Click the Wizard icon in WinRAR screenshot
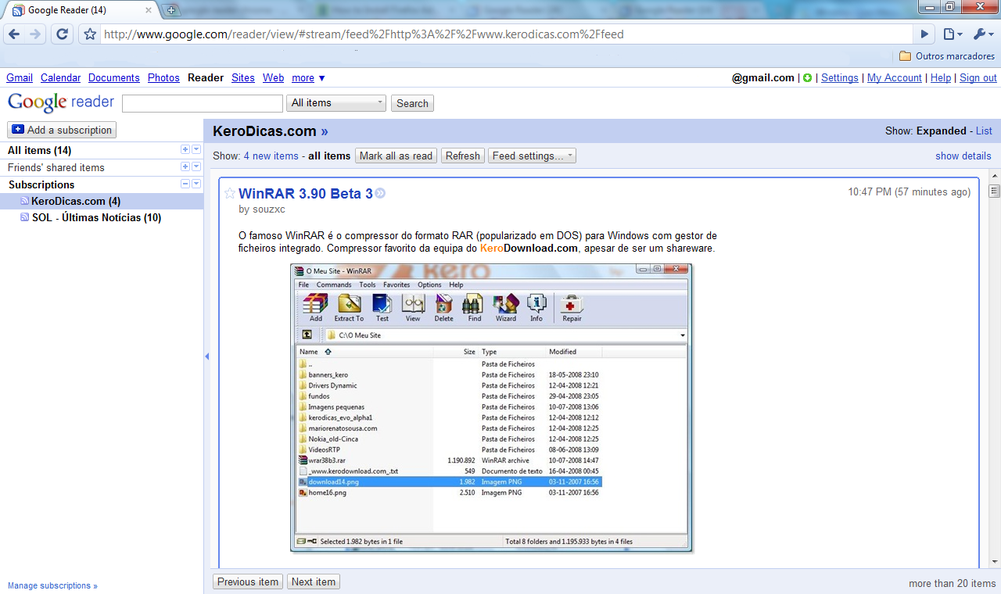This screenshot has height=594, width=1001. (505, 308)
